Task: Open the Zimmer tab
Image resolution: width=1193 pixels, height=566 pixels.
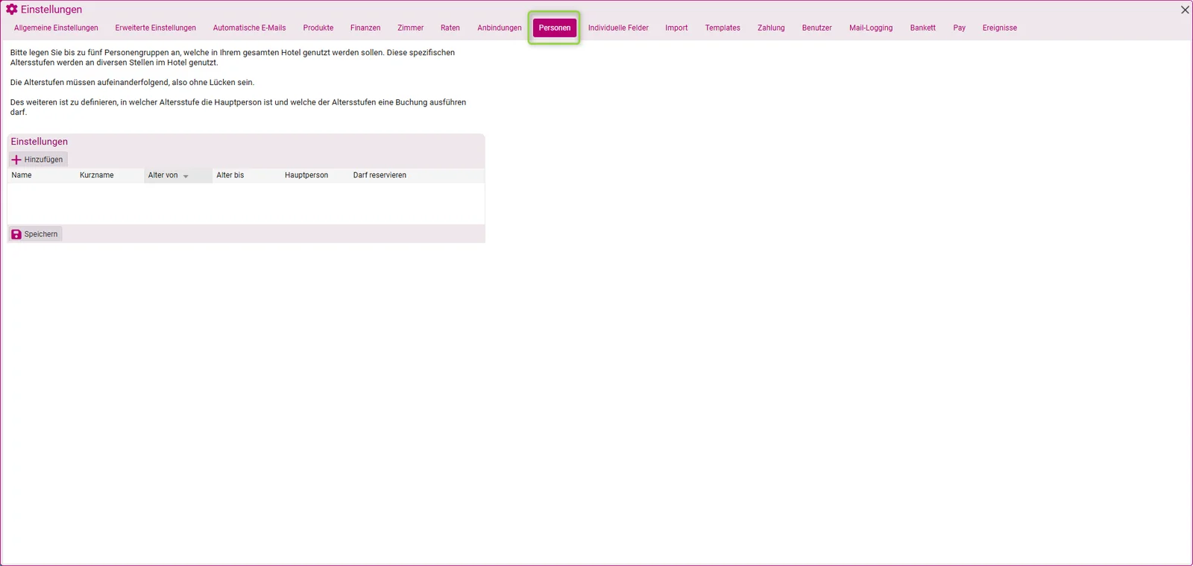Action: (x=410, y=28)
